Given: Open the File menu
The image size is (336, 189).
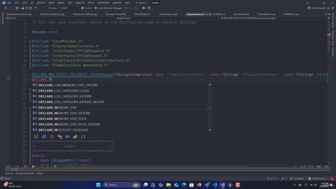Looking at the screenshot, I should pyautogui.click(x=9, y=3).
